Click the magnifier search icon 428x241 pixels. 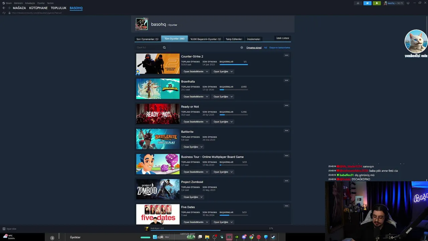(x=164, y=48)
